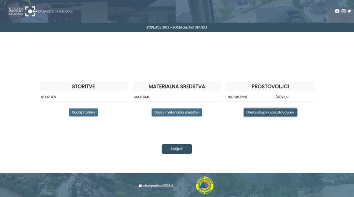Viewport: 354px width, 197px height.
Task: Click the IME SKUPINE column header
Action: point(238,97)
